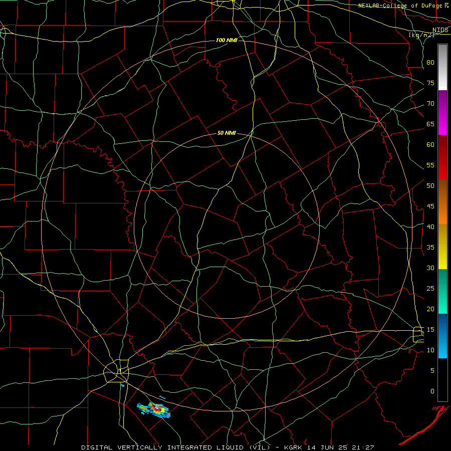Click the 25 value on the color scale
Image resolution: width=451 pixels, height=451 pixels.
point(430,289)
